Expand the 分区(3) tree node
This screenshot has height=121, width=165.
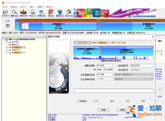click(7, 50)
